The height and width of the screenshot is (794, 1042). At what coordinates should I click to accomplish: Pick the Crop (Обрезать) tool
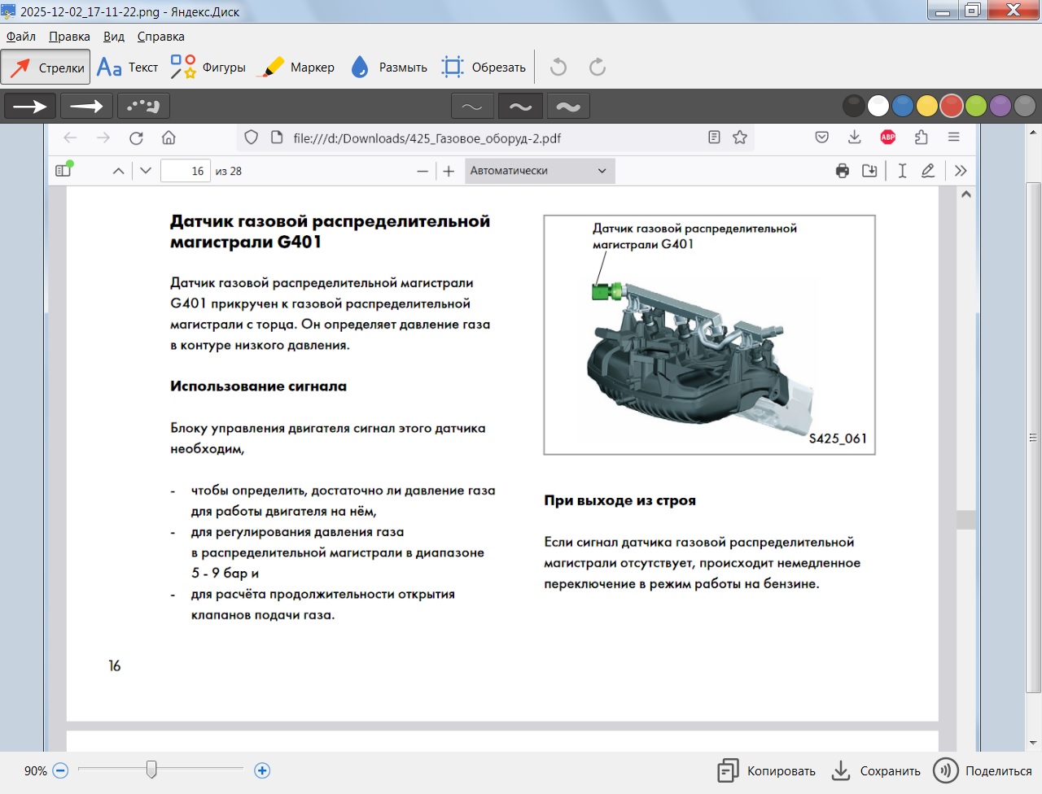[484, 68]
